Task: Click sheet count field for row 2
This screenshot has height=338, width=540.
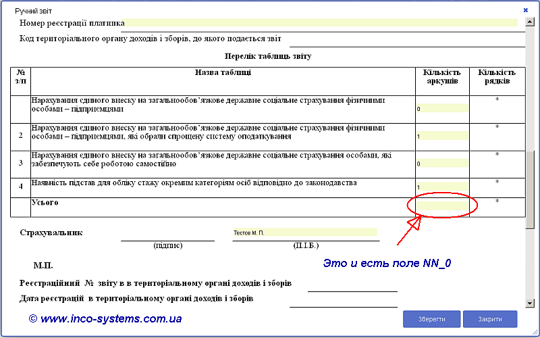Action: pyautogui.click(x=442, y=136)
